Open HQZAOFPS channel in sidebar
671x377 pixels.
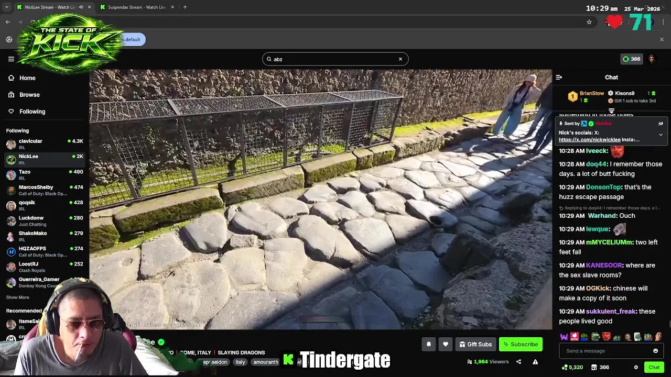click(45, 252)
